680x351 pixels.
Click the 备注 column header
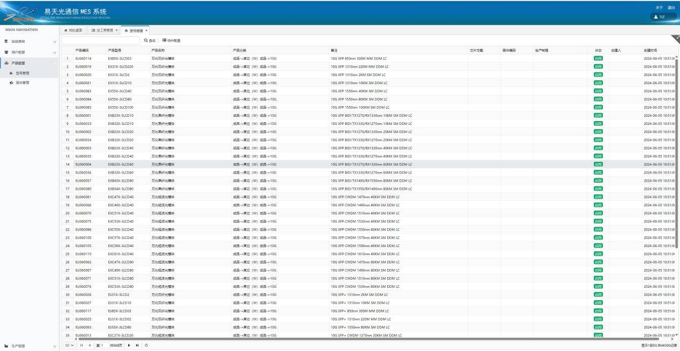tap(398, 50)
